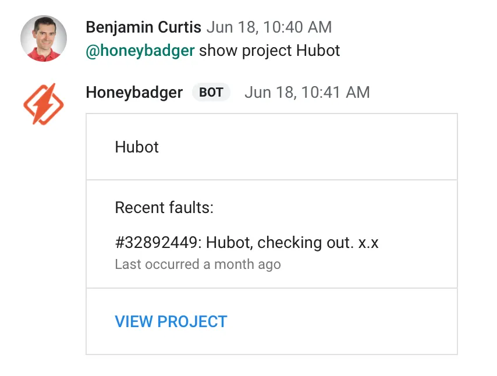Screen dimensions: 497x376
Task: Click the Jun 18, 10:41 AM bot timestamp
Action: (x=307, y=92)
